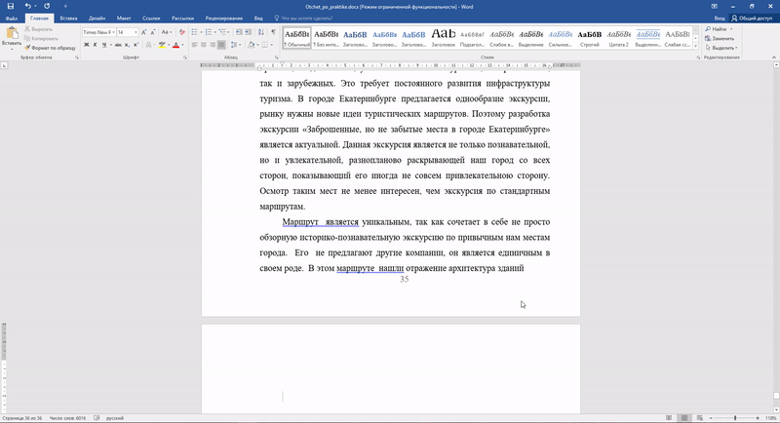This screenshot has width=780, height=423.
Task: Toggle bold (Ж) formatting
Action: (87, 45)
